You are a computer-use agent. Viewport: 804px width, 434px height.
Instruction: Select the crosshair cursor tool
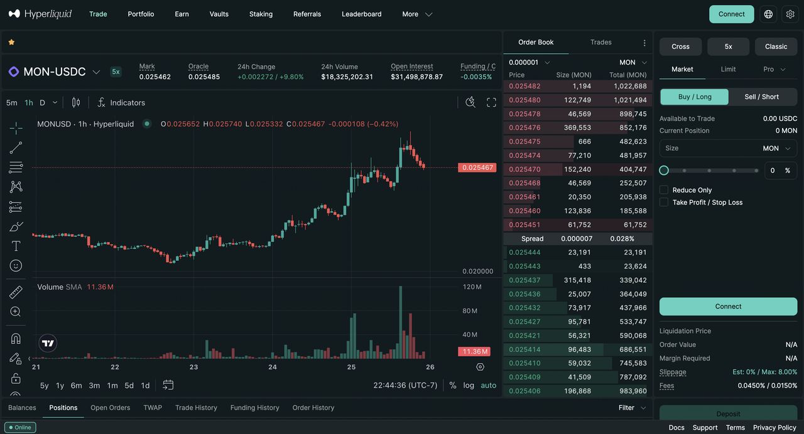[16, 128]
